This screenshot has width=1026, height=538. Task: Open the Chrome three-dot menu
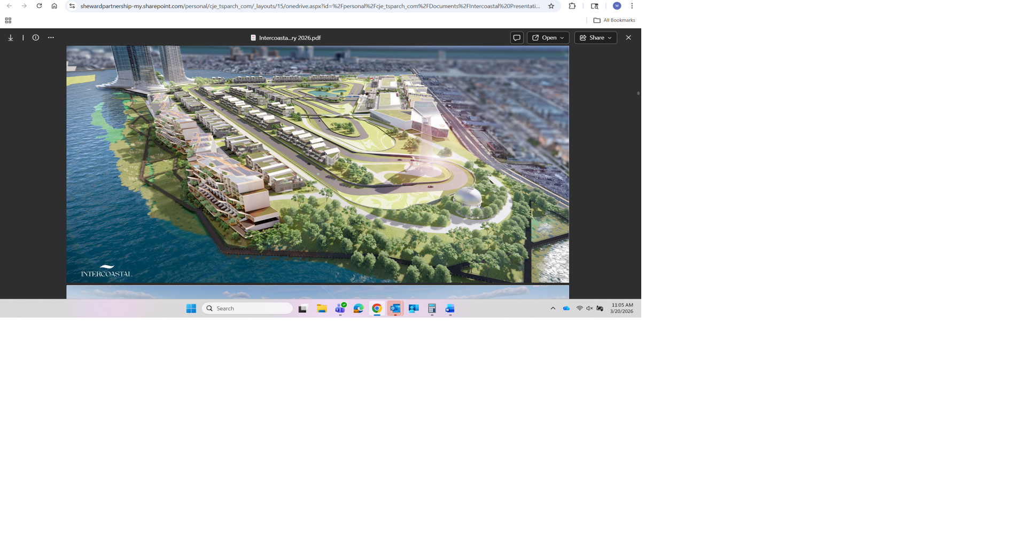pos(632,6)
